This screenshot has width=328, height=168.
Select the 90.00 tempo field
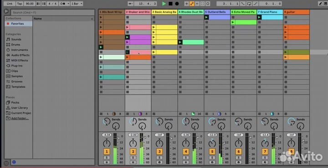click(30, 4)
